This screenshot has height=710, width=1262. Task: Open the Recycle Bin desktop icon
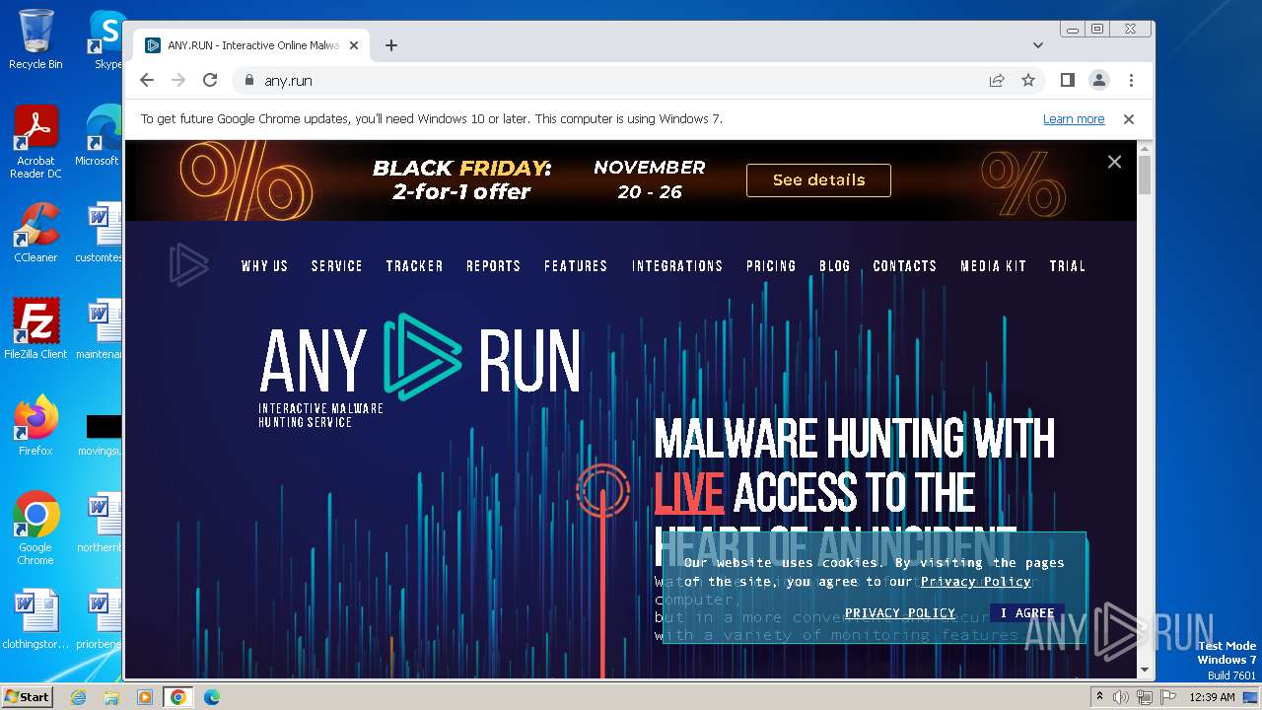[35, 39]
